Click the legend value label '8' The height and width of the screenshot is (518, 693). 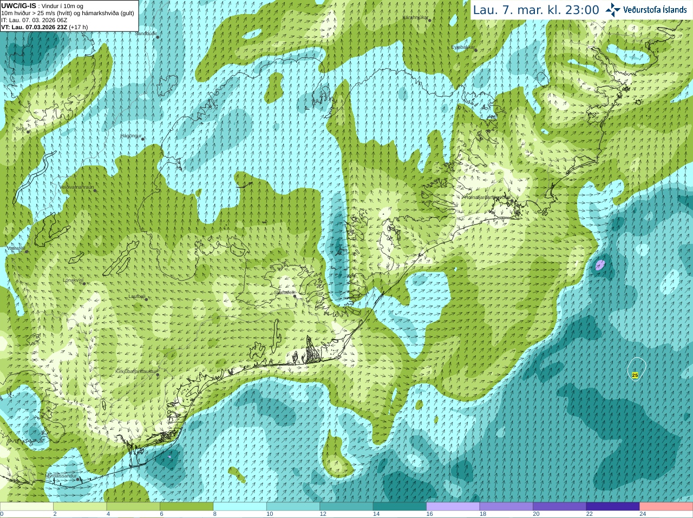point(215,514)
